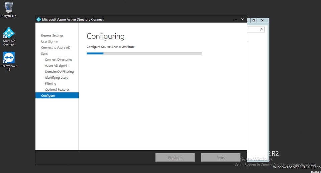Launch the Azure AD Connect desktop shortcut
Screen dimensions: 321x173
(x=9, y=36)
